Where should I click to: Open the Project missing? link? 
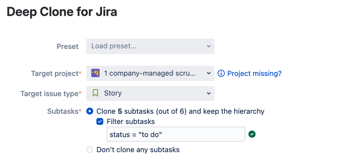[x=254, y=74]
